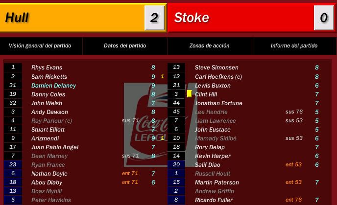Image resolution: width=337 pixels, height=205 pixels.
Task: Click Martin Paterson's 'ent 53' substitution note
Action: [293, 182]
